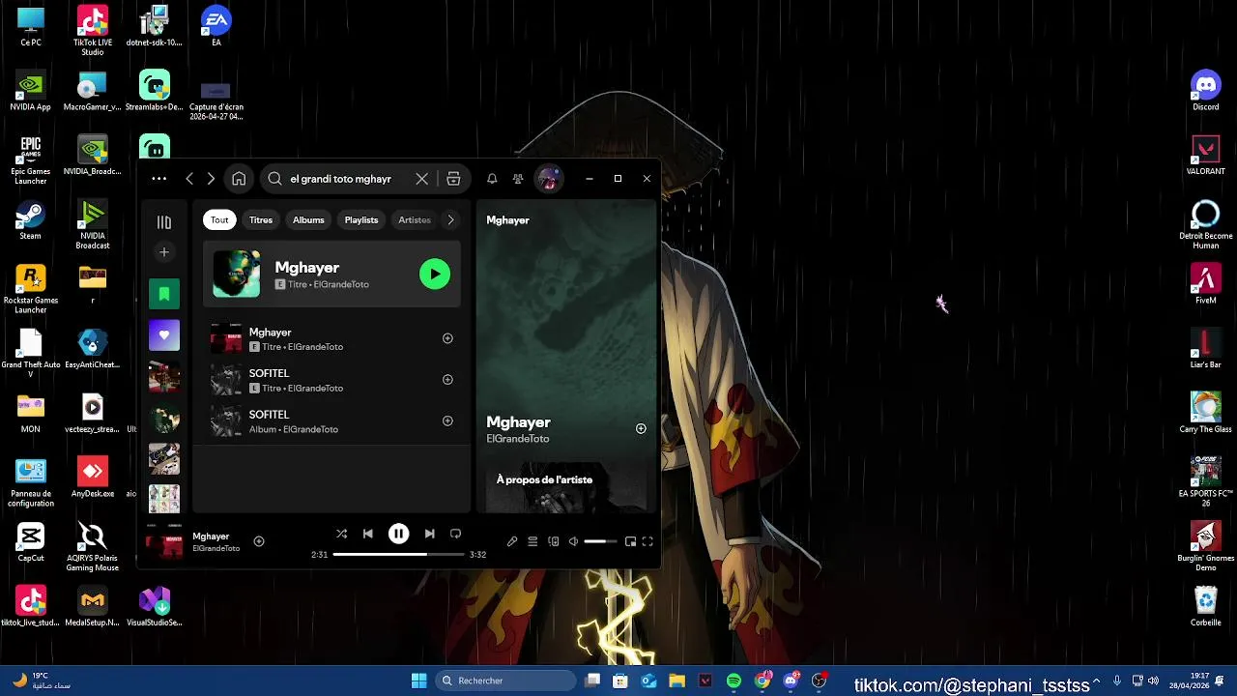Skip to next track

(430, 534)
